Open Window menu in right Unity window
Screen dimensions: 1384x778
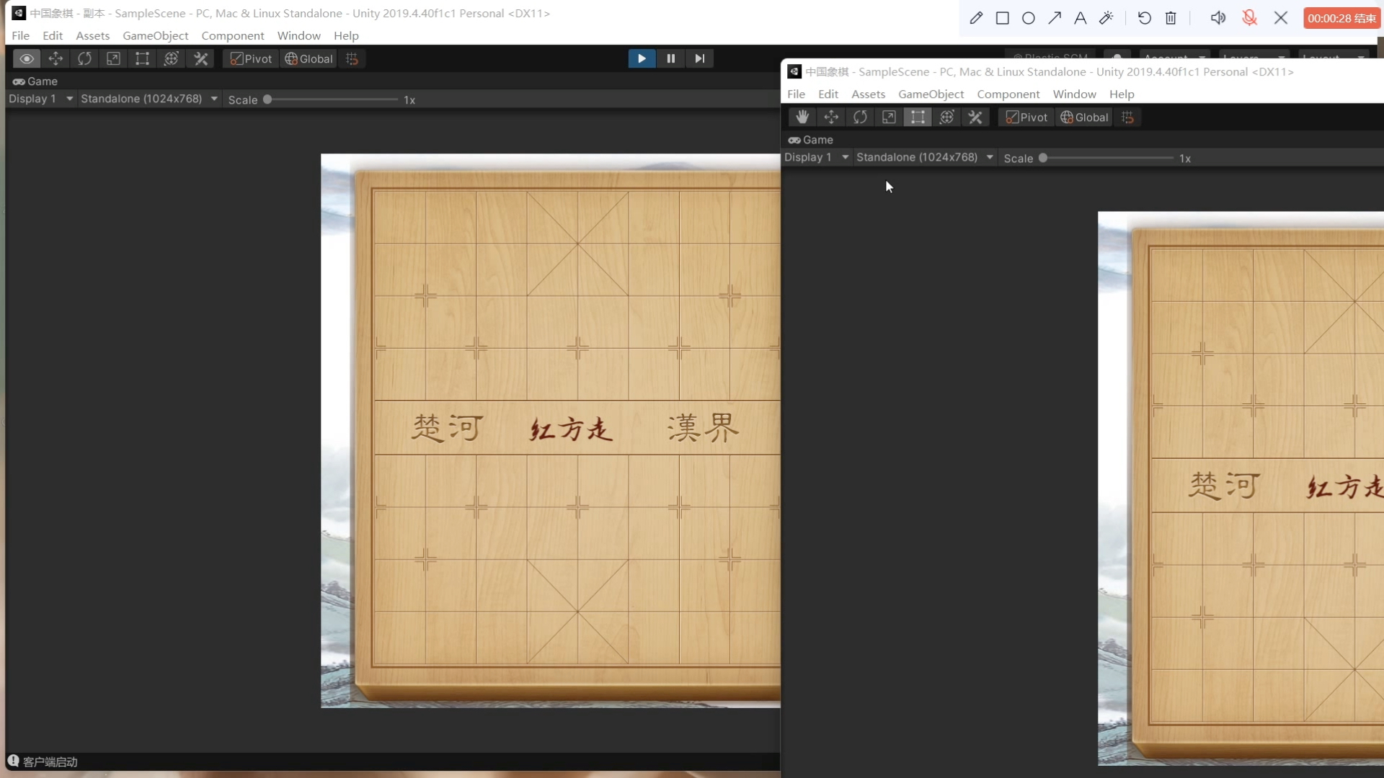1074,94
